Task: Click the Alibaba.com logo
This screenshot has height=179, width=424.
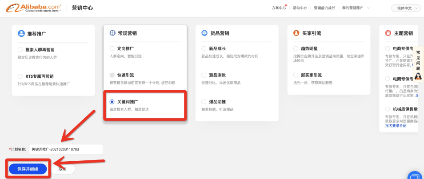Action: (33, 8)
